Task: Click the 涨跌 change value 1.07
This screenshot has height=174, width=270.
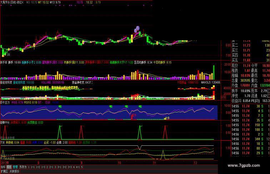Action: pyautogui.click(x=247, y=71)
